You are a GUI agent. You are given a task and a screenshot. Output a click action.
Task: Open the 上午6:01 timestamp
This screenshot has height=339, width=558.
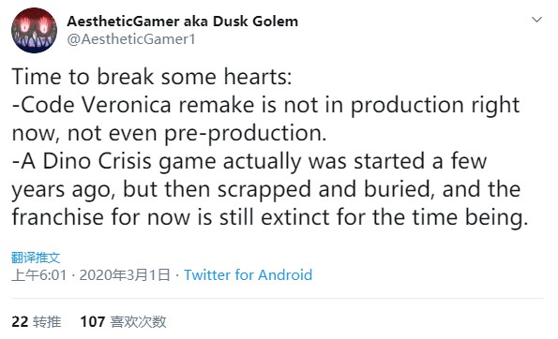39,275
